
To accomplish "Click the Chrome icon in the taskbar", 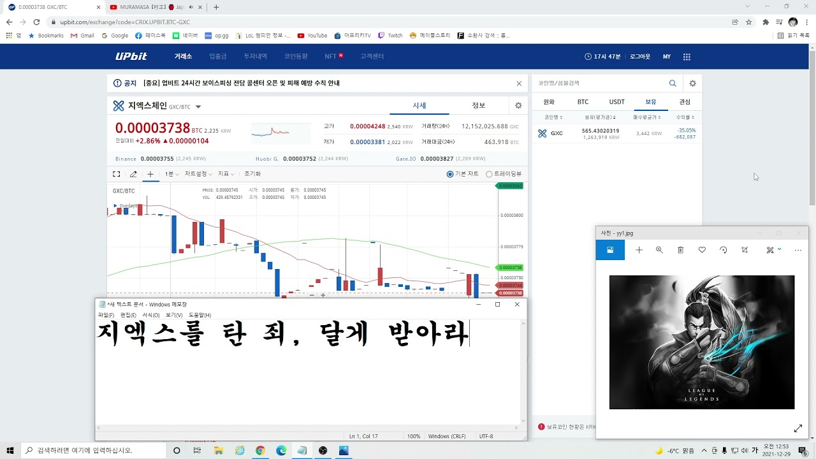I will pos(260,451).
